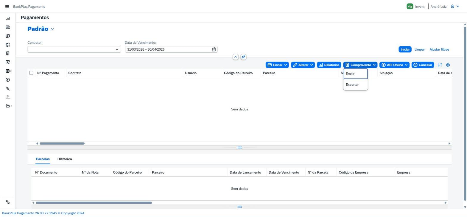The height and width of the screenshot is (217, 467).
Task: Click the Limpar link button
Action: 420,49
